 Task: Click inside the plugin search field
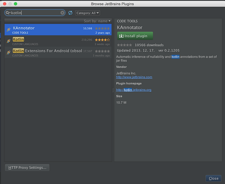(35, 13)
